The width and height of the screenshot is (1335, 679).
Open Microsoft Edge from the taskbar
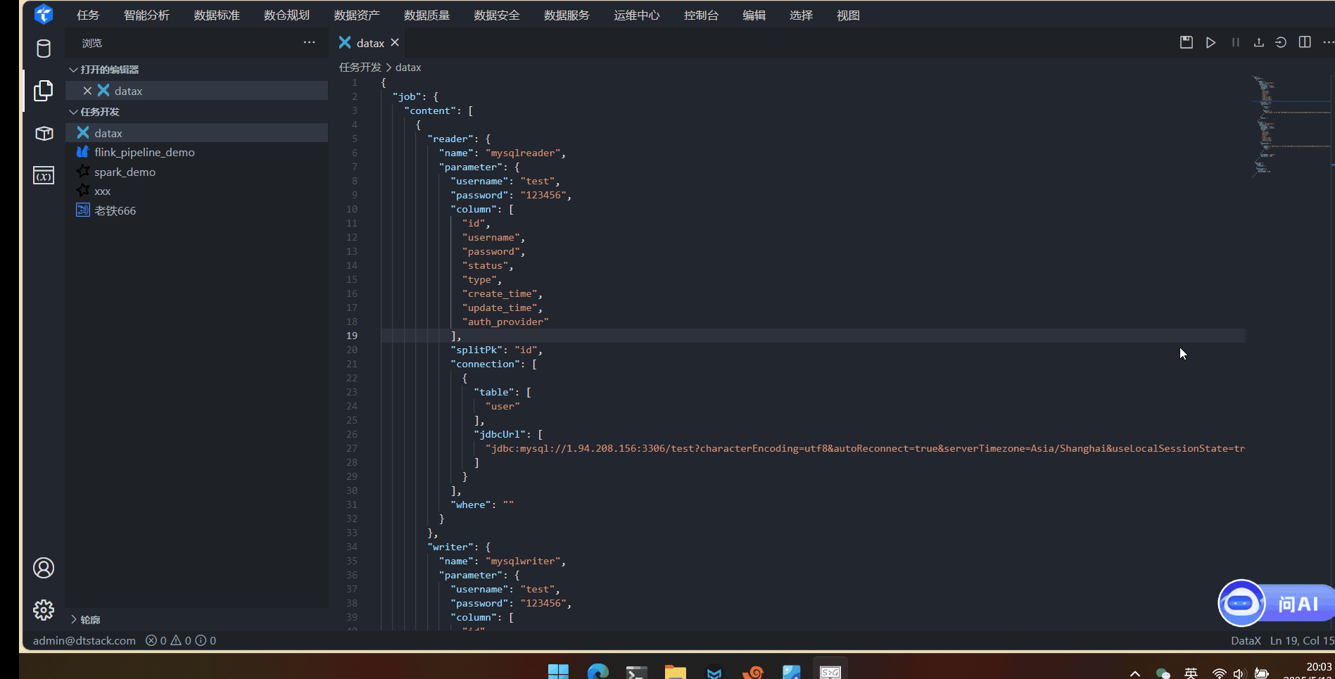pyautogui.click(x=597, y=672)
